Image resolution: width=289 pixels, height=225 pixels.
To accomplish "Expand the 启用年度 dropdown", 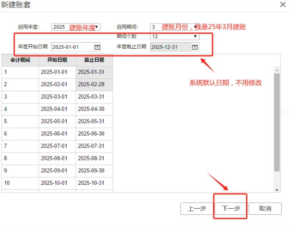I will [x=96, y=27].
